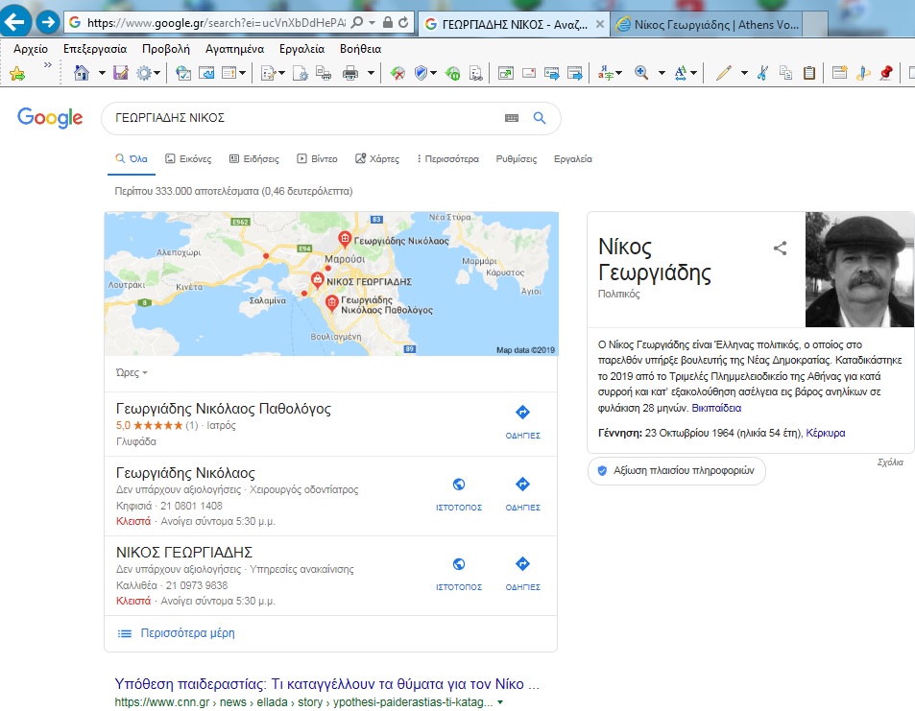Image resolution: width=915 pixels, height=711 pixels.
Task: Share the Νίκος Γεωργιάδης knowledge panel
Action: pos(780,249)
